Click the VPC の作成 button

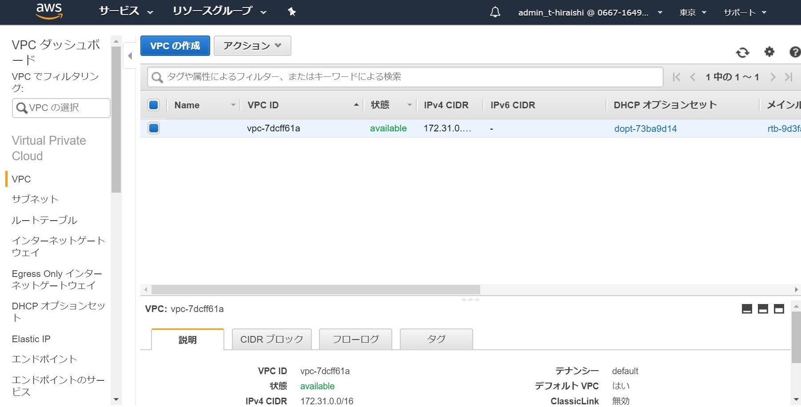pyautogui.click(x=175, y=46)
